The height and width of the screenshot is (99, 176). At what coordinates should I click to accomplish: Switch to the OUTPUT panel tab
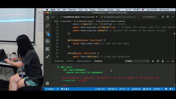click(70, 61)
